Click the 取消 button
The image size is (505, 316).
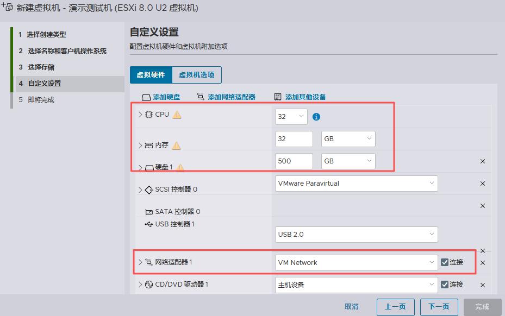[352, 307]
